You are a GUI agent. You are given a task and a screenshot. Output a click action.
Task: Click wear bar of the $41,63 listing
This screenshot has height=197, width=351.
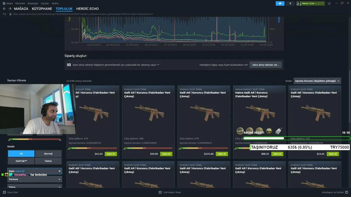tap(93, 148)
